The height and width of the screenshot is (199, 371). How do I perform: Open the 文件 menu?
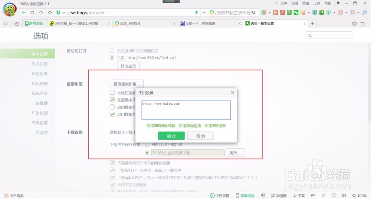[284, 3]
